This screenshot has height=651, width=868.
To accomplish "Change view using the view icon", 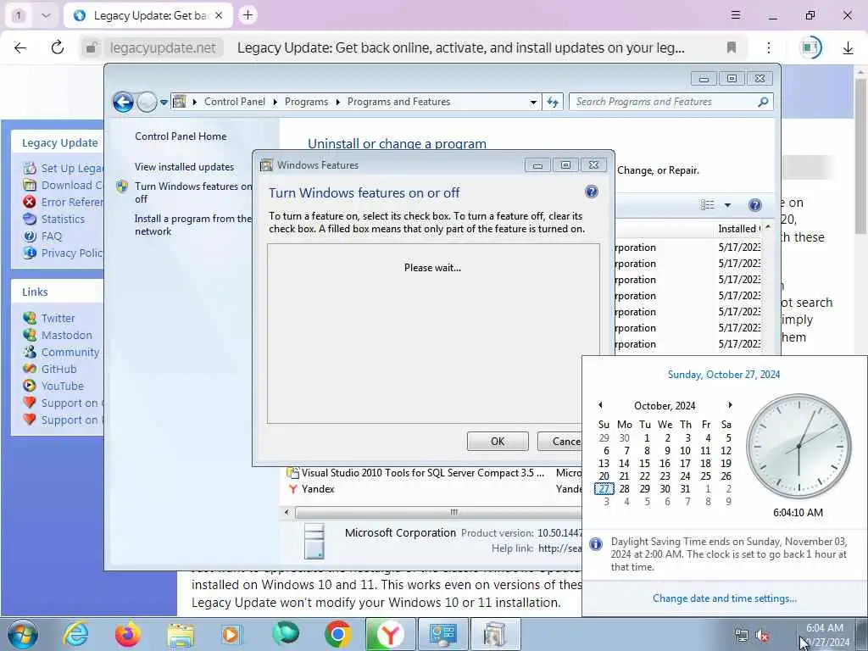I will tap(708, 205).
